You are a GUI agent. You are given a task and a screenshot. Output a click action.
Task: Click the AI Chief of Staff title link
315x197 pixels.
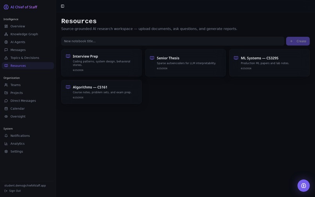pyautogui.click(x=24, y=7)
